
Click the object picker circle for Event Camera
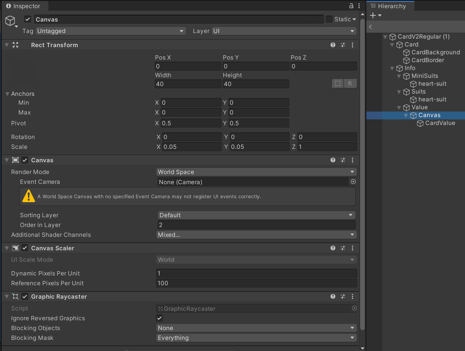click(x=353, y=182)
